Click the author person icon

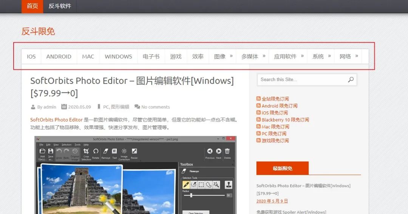coord(33,107)
